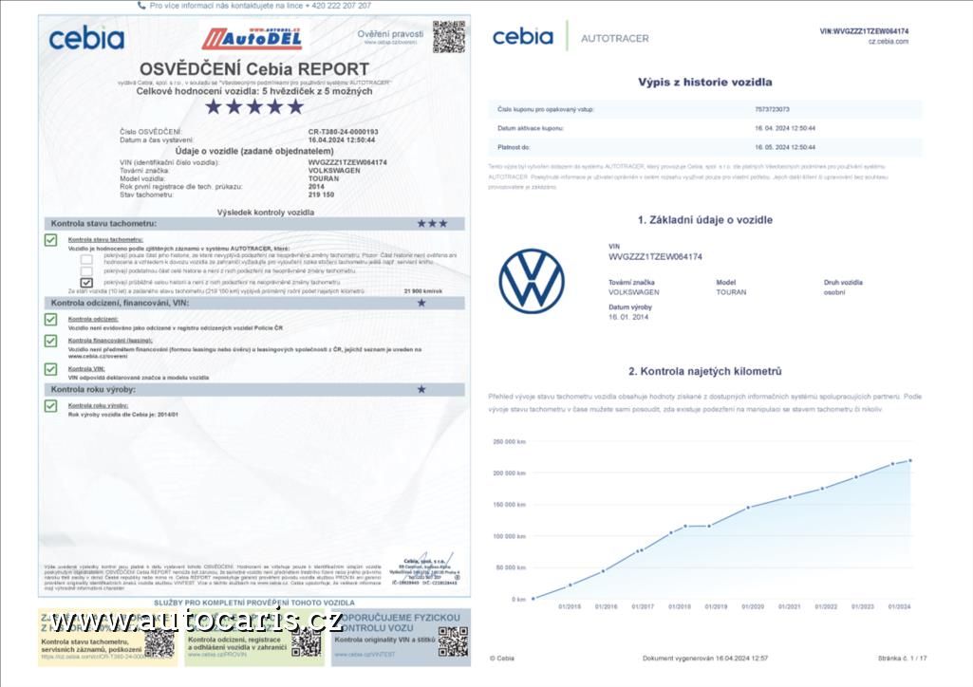Viewport: 973px width, 687px height.
Task: Click the green checkbox for Kontrola financování (leasing)
Action: tap(51, 341)
